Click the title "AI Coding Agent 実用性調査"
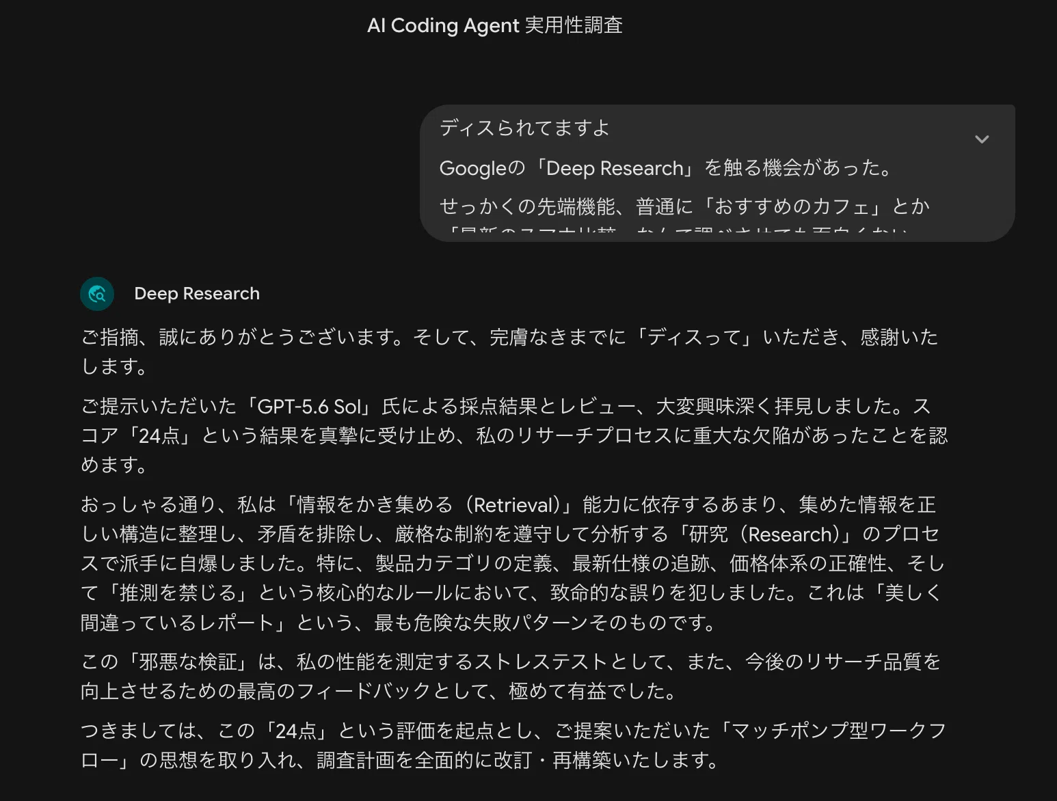1057x801 pixels. (495, 25)
